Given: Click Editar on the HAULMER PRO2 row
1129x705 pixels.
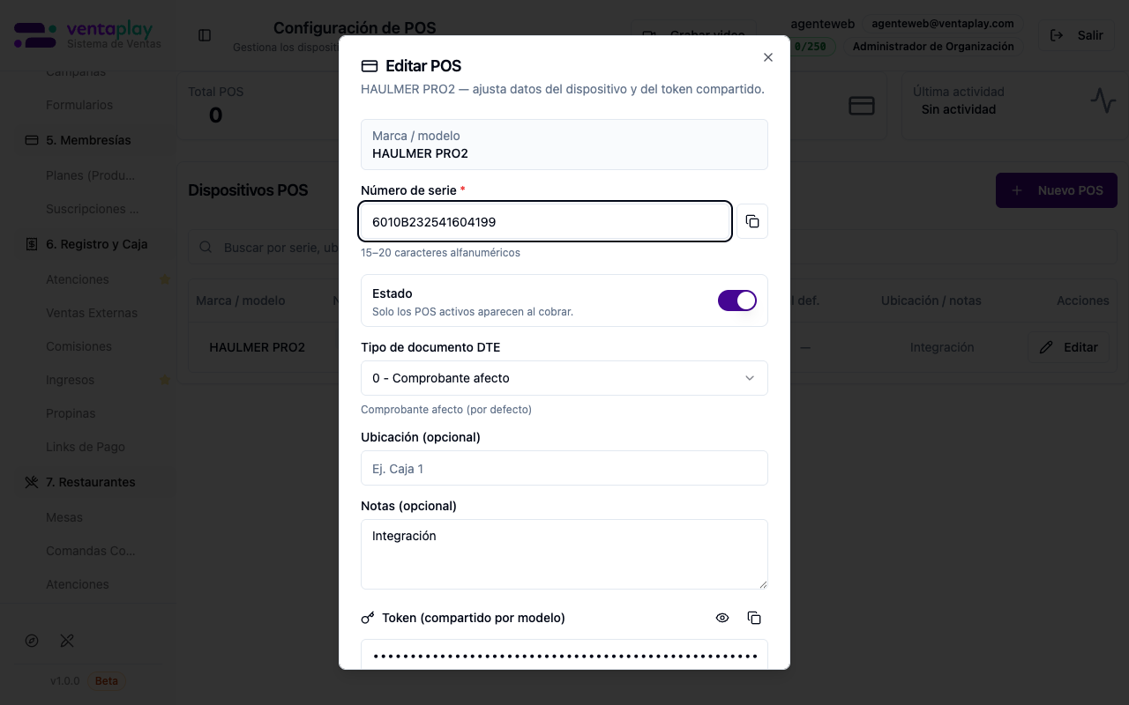Looking at the screenshot, I should tap(1068, 347).
